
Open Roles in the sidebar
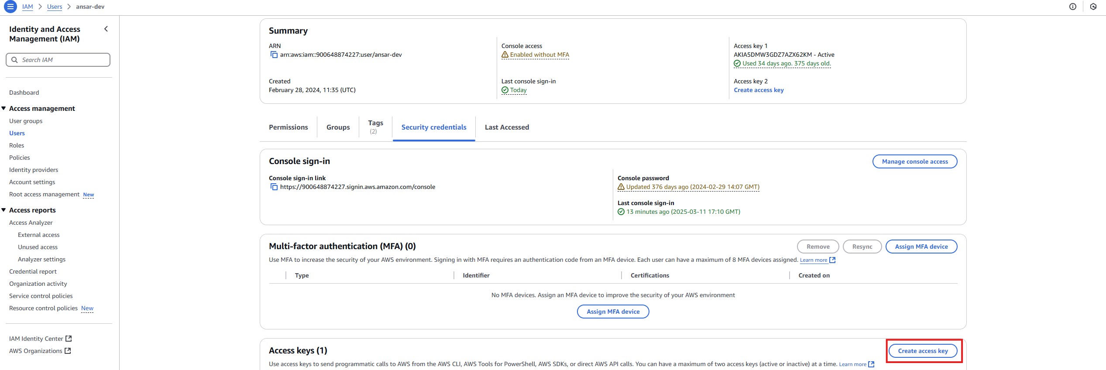[17, 145]
